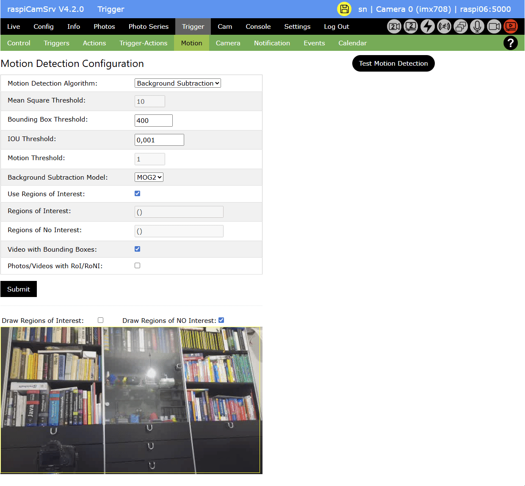Click the red live stream status icon
This screenshot has height=486, width=525.
511,27
